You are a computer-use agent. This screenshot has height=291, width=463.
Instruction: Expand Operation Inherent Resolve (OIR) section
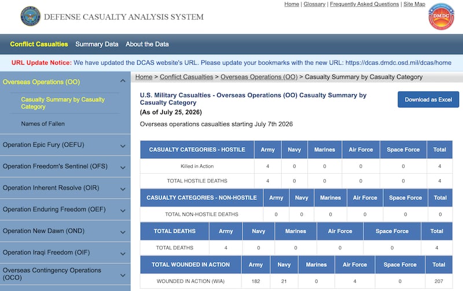tap(65, 188)
